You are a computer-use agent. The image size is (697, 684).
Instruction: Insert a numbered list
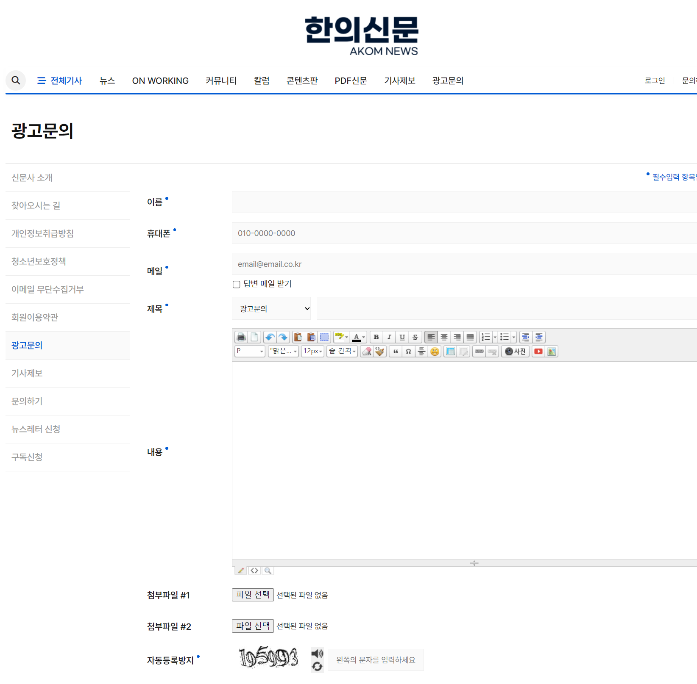click(486, 337)
